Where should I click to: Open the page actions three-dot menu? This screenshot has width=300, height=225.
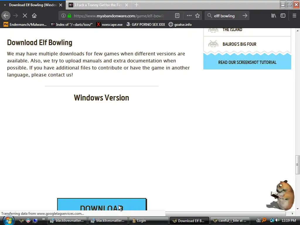189,16
